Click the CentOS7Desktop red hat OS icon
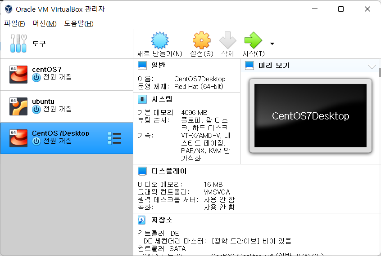Screen dimensions: 381x256 click(x=18, y=138)
